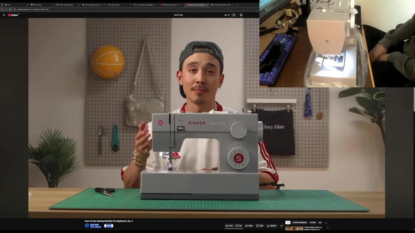
Task: Click the page vertical scrollbar
Action: click(414, 99)
